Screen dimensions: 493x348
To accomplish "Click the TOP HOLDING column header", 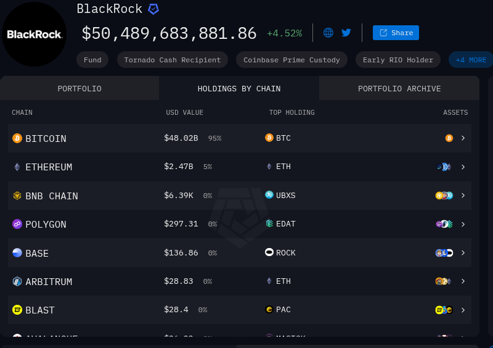I will pos(291,112).
